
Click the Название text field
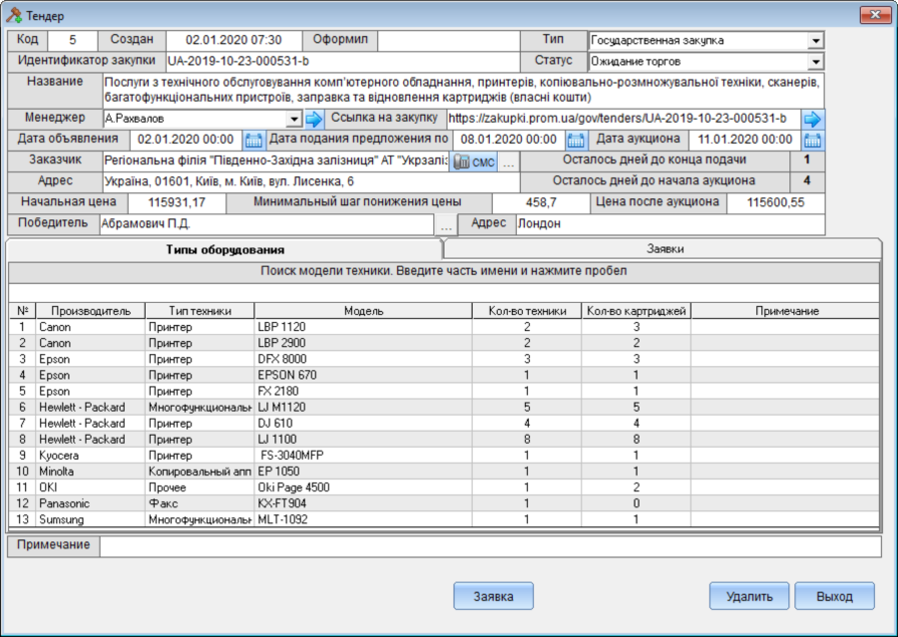(x=463, y=90)
